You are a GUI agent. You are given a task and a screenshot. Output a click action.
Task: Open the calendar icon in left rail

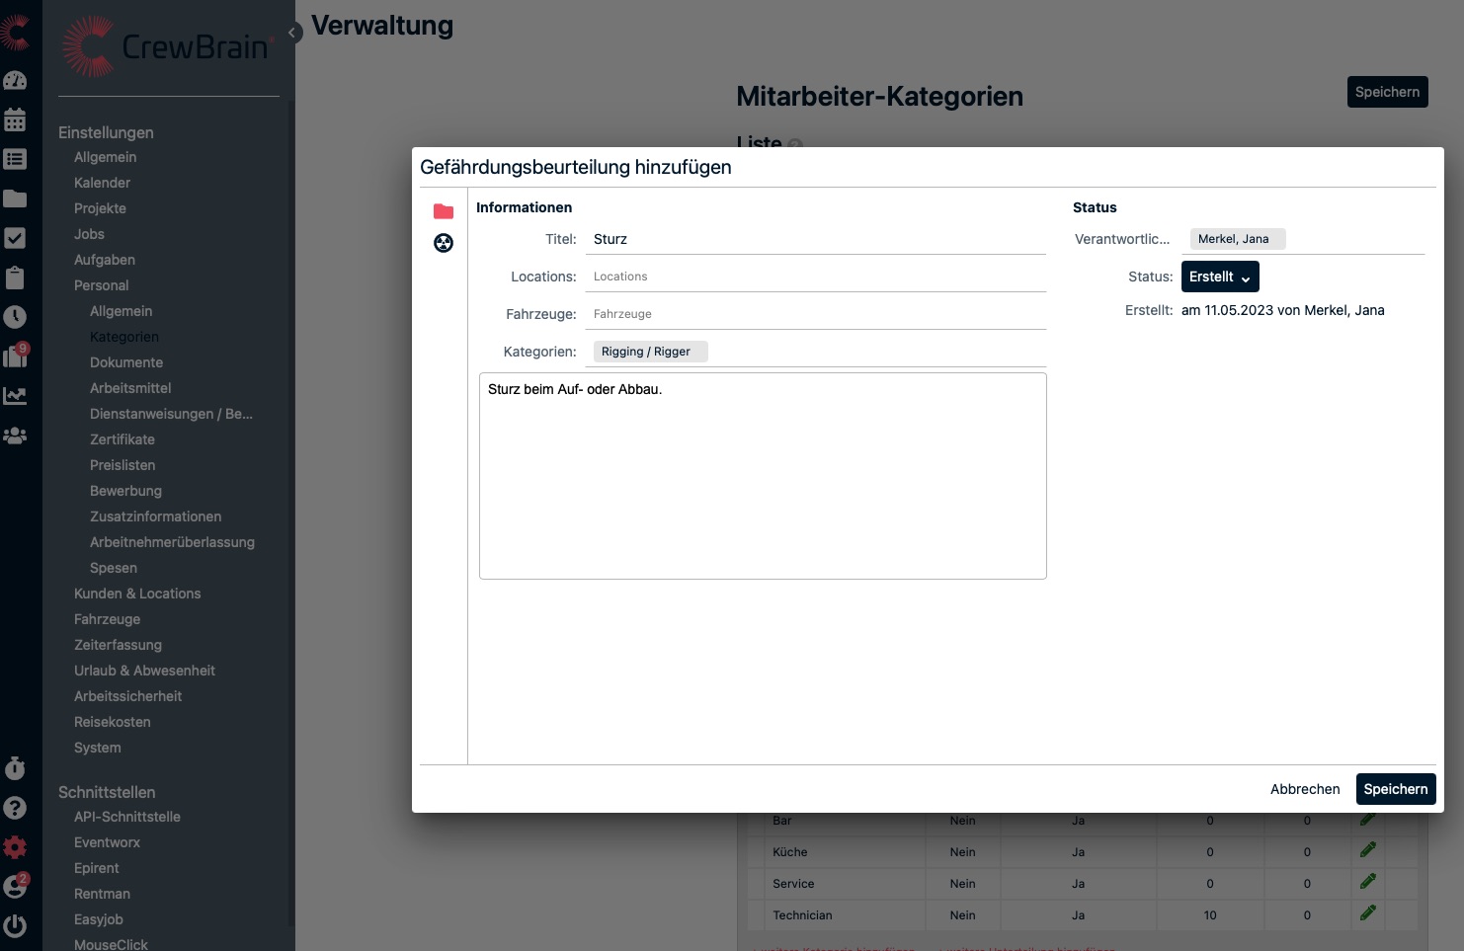point(15,120)
